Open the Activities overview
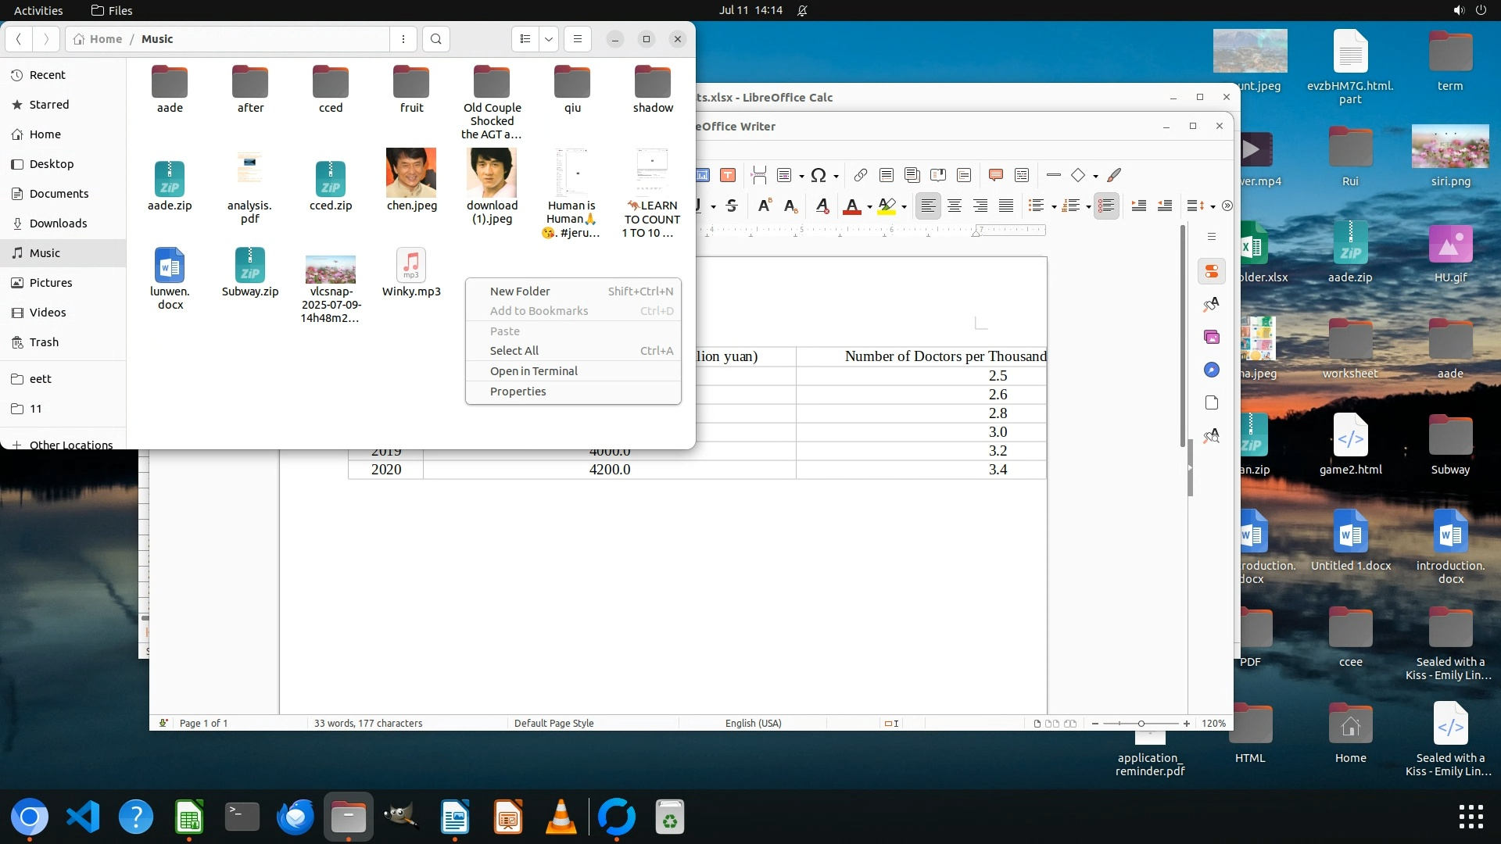Image resolution: width=1501 pixels, height=844 pixels. click(x=38, y=10)
